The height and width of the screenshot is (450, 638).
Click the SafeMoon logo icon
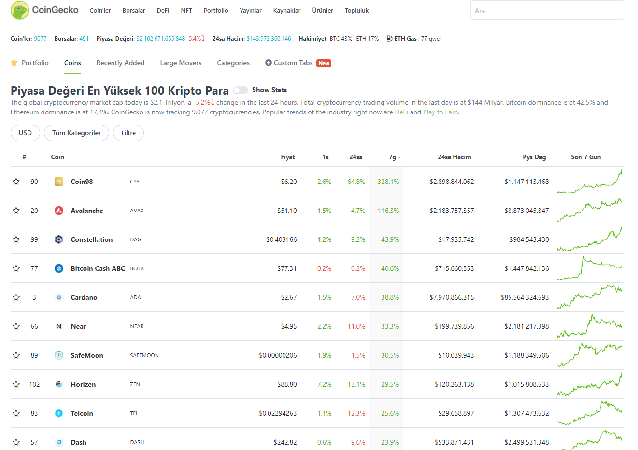[59, 355]
